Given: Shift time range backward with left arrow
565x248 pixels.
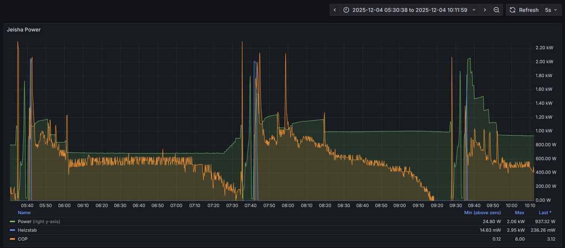Looking at the screenshot, I should 335,10.
